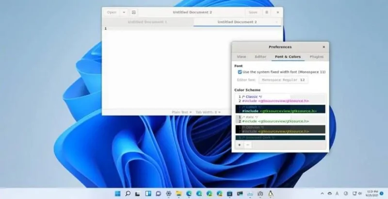
Task: Open the camera icon on the taskbar
Action: (x=260, y=194)
